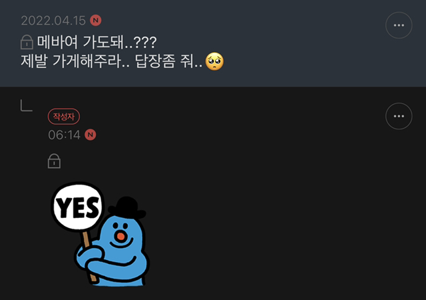Click the YES sign on the sticker
426x300 pixels.
click(x=78, y=207)
